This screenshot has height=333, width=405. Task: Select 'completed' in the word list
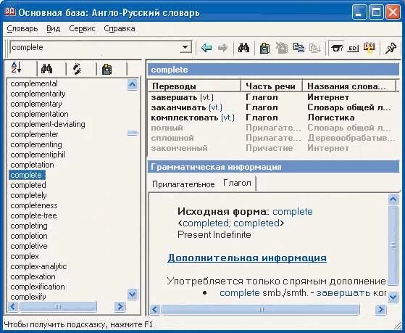28,186
